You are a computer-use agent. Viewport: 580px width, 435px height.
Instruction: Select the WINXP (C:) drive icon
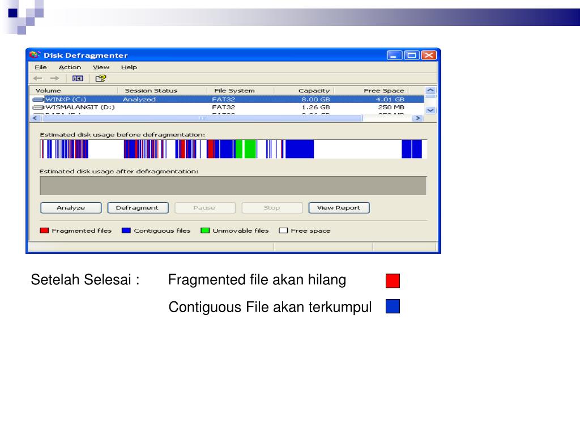(38, 100)
